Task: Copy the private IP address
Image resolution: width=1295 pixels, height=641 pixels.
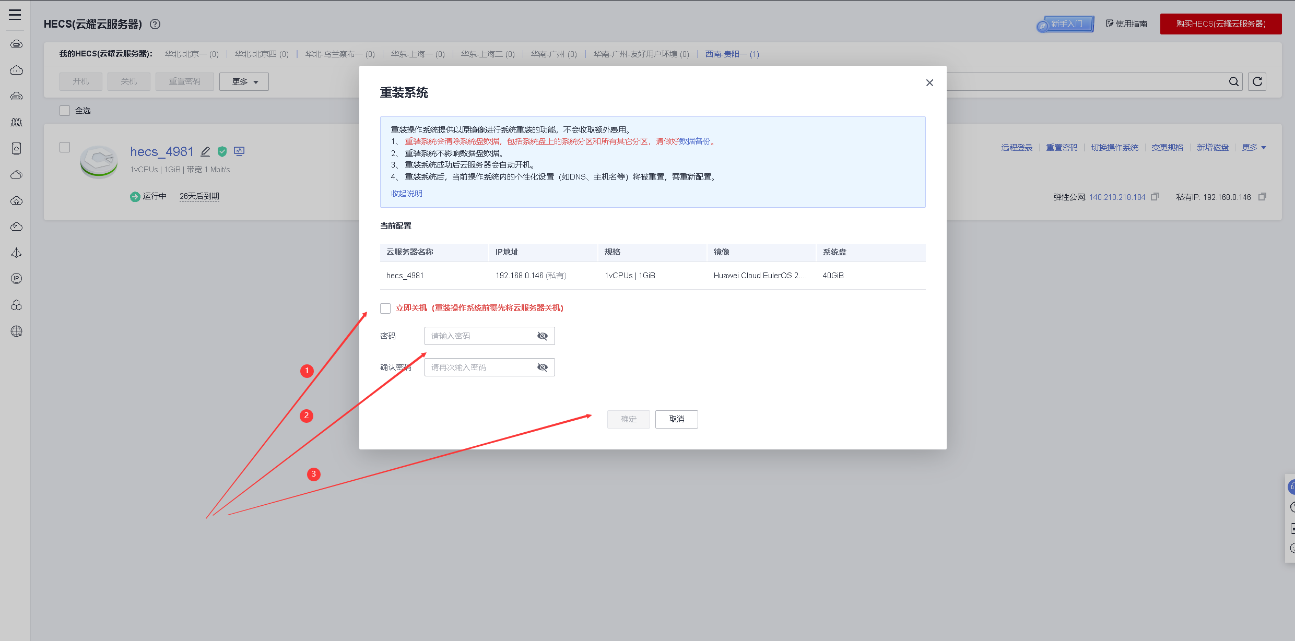Action: tap(1262, 197)
